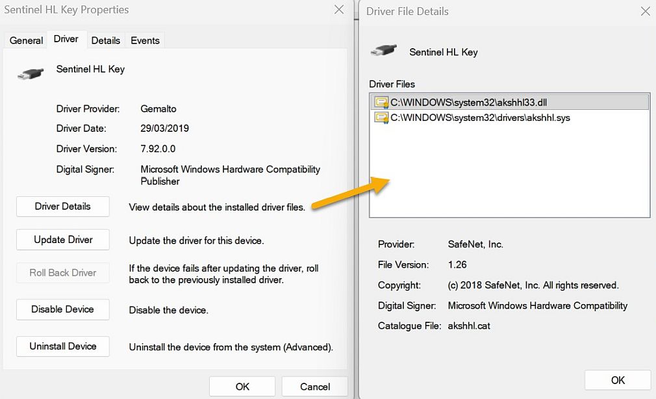Switch to the General tab
656x399 pixels.
click(x=26, y=40)
